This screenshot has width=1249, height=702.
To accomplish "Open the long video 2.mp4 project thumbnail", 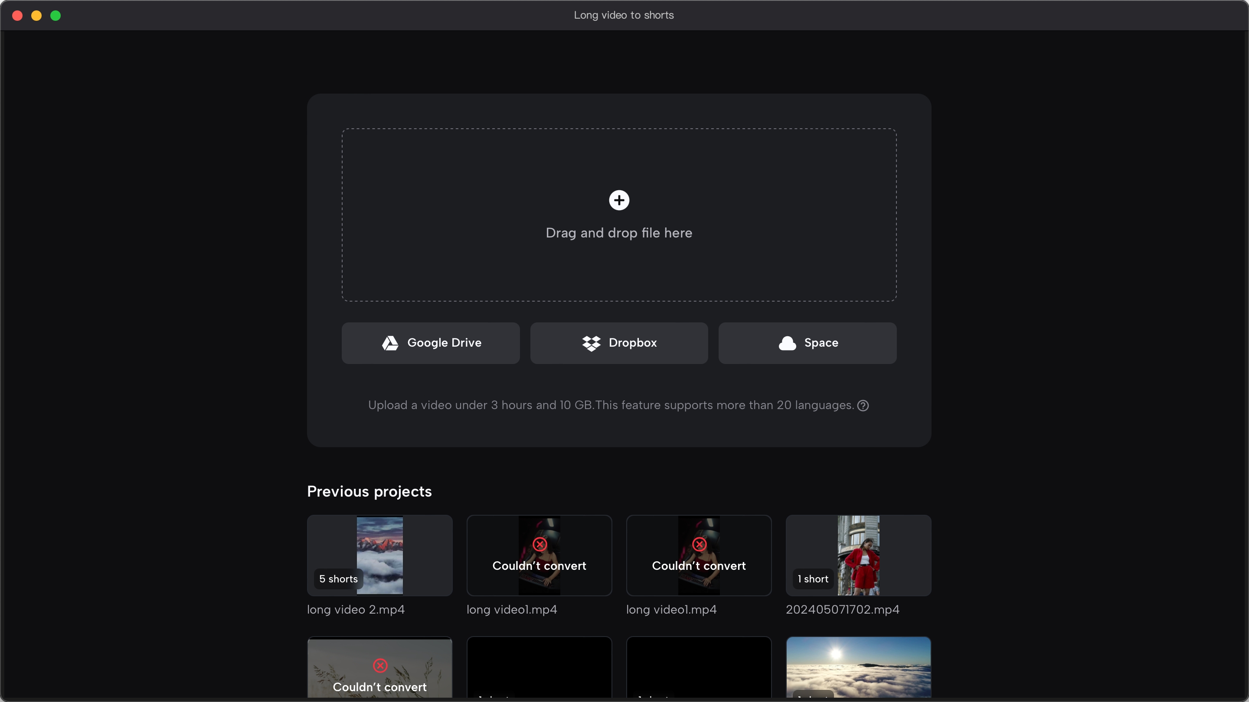I will pos(379,556).
